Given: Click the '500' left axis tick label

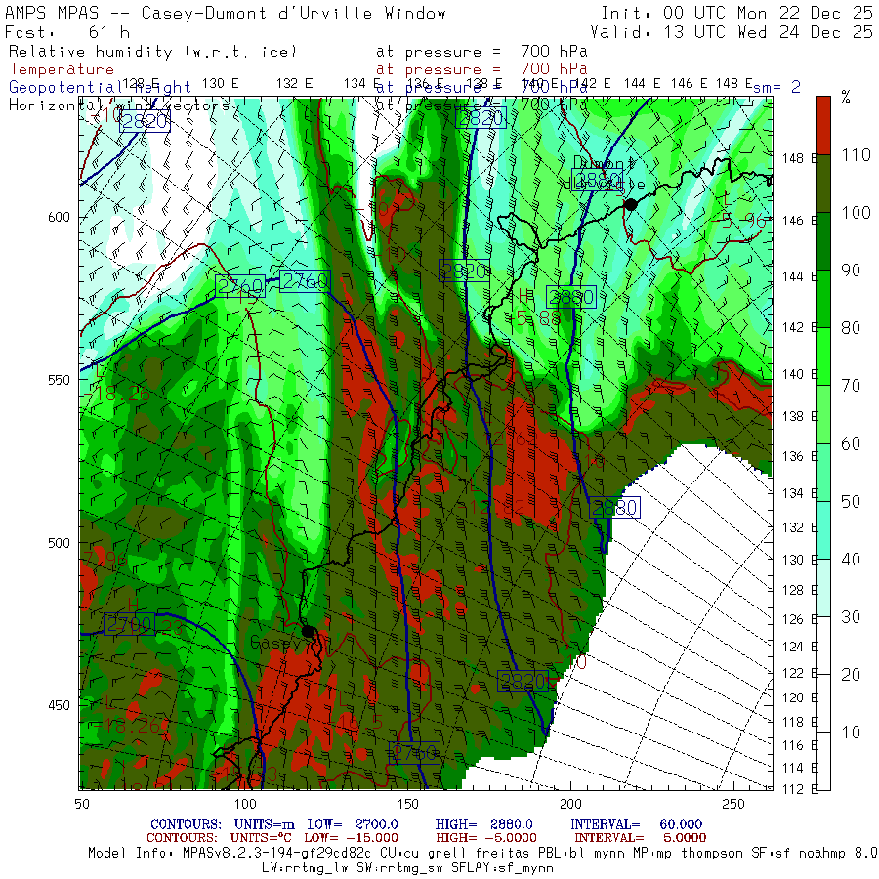Looking at the screenshot, I should pos(59,543).
